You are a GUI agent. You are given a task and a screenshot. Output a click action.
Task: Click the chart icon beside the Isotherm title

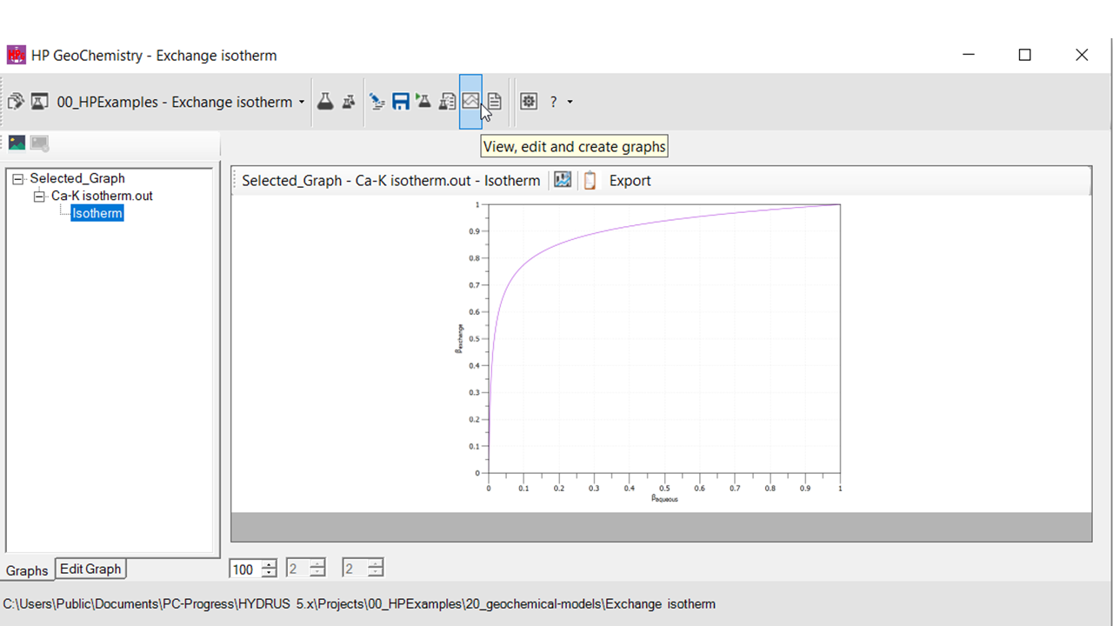click(563, 180)
